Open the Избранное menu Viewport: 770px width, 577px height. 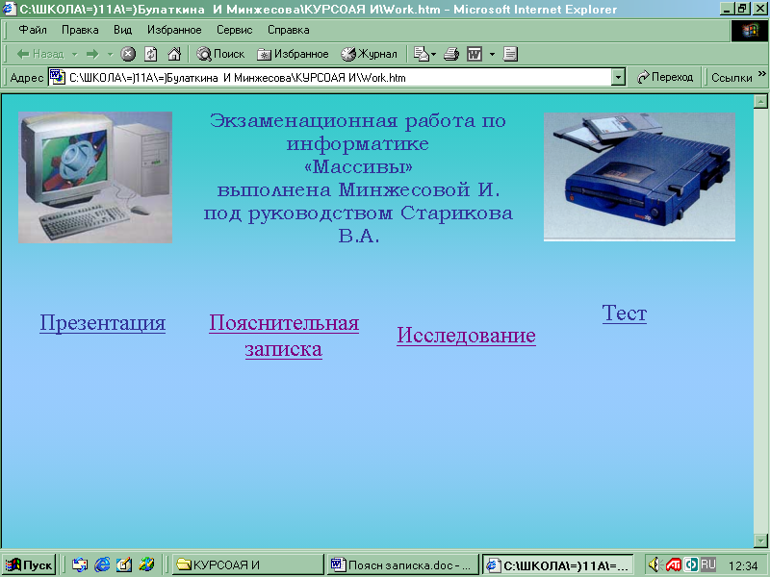coord(174,30)
